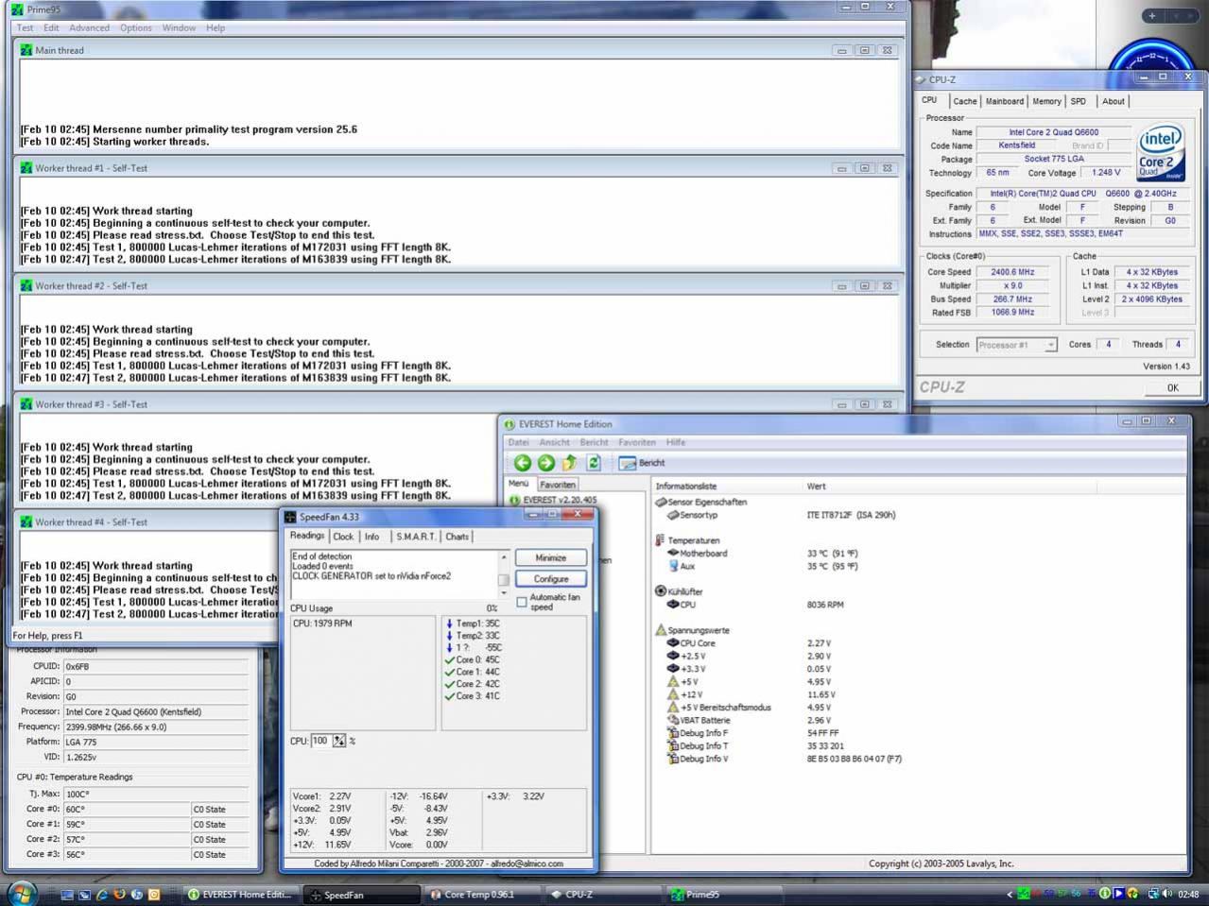Switch to the CPU-Z Cache tab
This screenshot has height=906, width=1209.
[964, 101]
